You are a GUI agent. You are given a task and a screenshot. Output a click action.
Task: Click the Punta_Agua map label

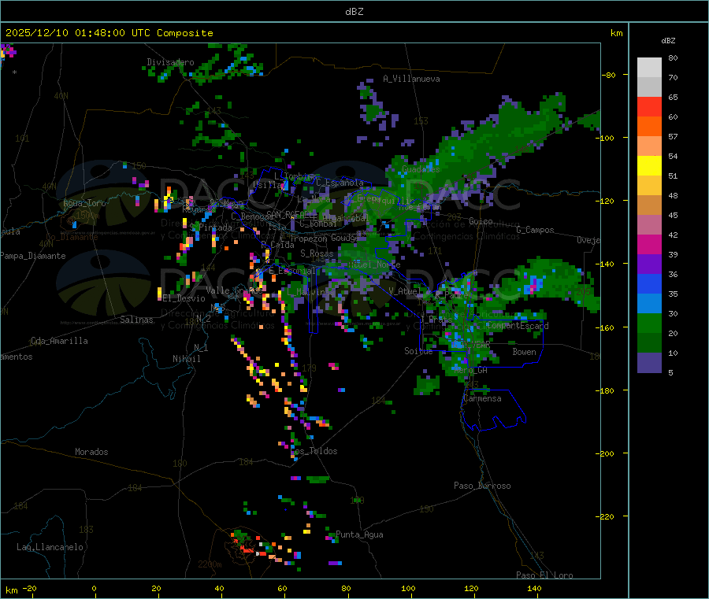click(x=359, y=534)
